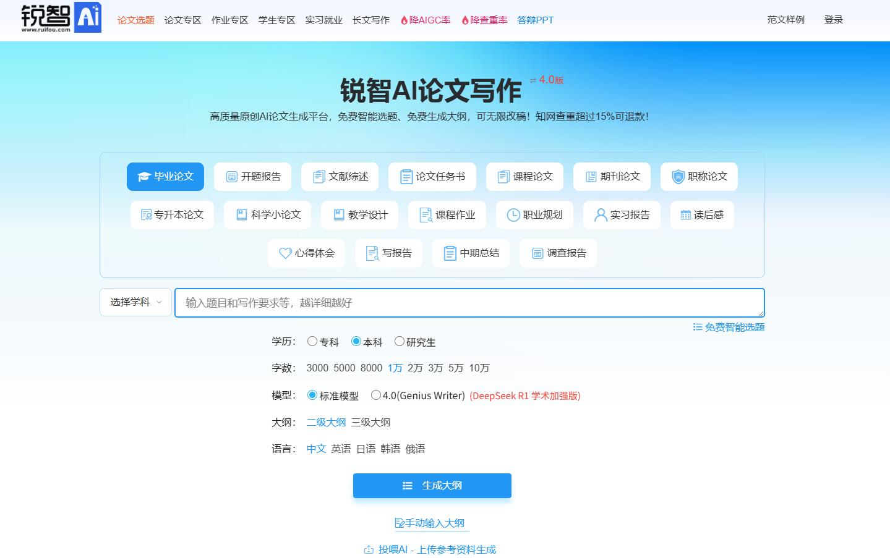Image resolution: width=890 pixels, height=558 pixels.
Task: Choose the 4.0(Genius Writer) model
Action: coord(376,395)
